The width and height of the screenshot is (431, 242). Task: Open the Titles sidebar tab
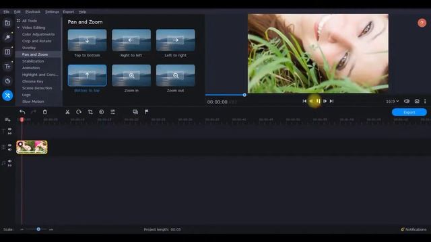pyautogui.click(x=7, y=67)
